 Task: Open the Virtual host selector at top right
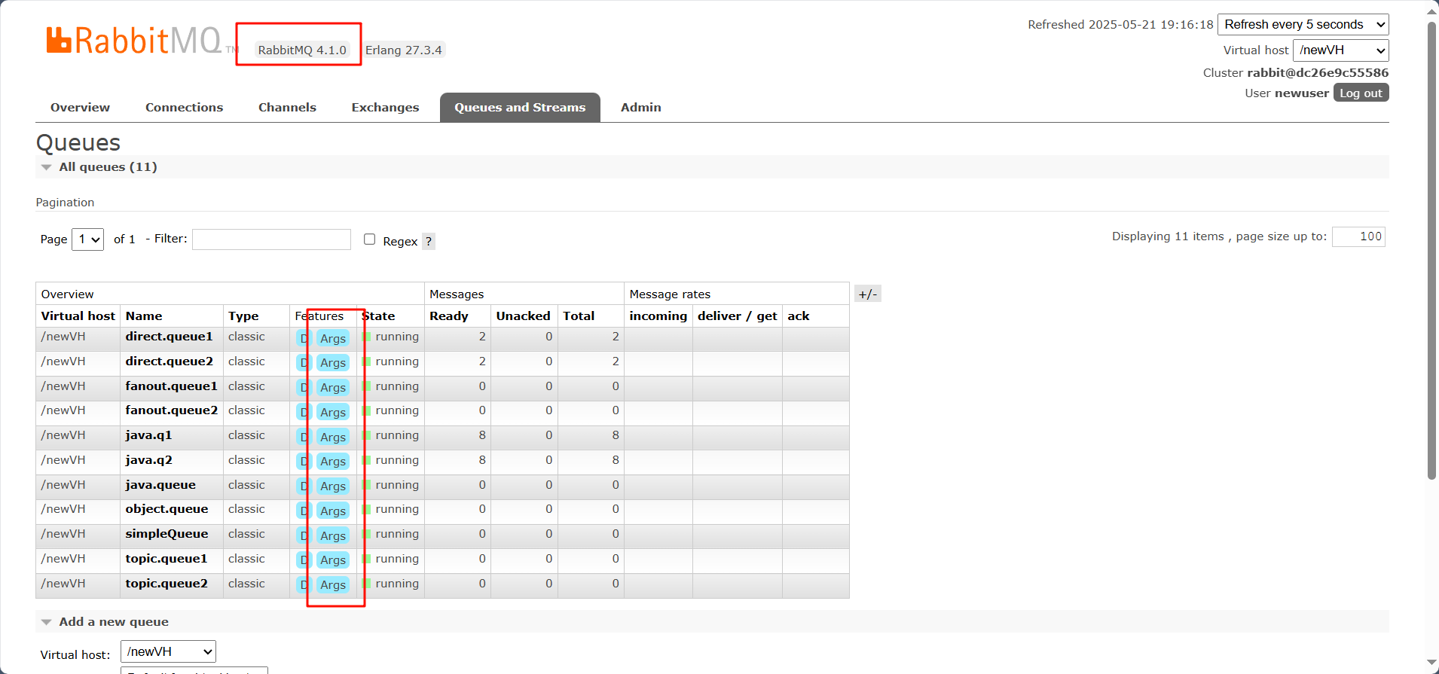[x=1340, y=50]
